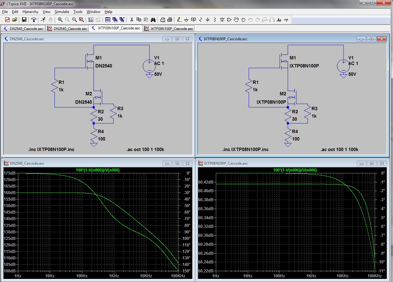The image size is (393, 282).
Task: Place a Ground symbol from the toolbar
Action: [x=186, y=20]
